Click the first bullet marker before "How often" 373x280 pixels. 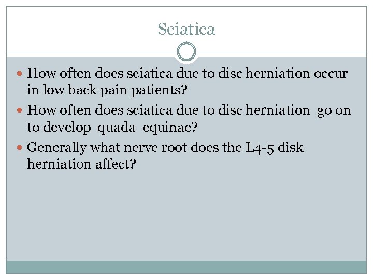(x=20, y=74)
